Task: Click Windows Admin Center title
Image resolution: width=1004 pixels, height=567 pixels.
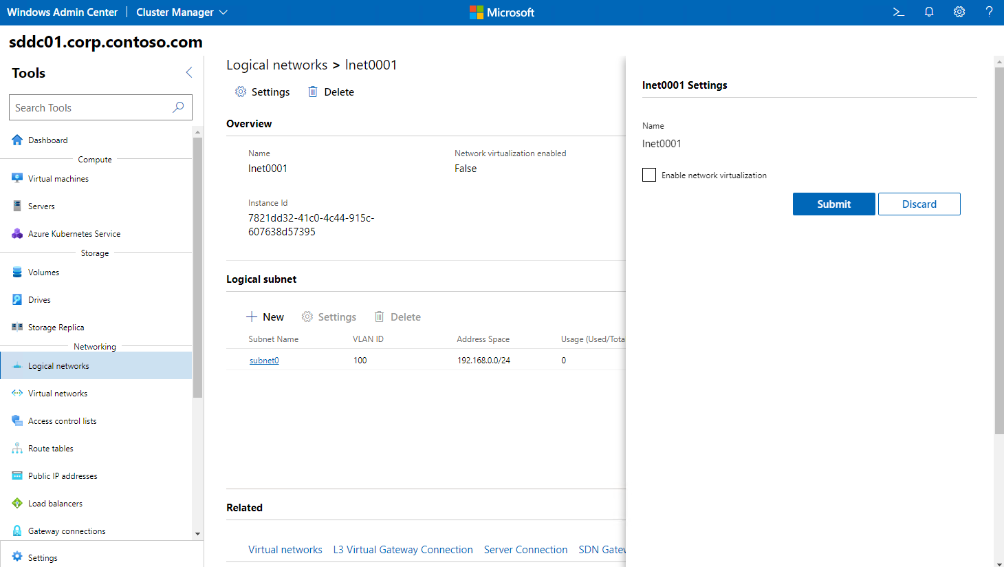Action: 62,12
